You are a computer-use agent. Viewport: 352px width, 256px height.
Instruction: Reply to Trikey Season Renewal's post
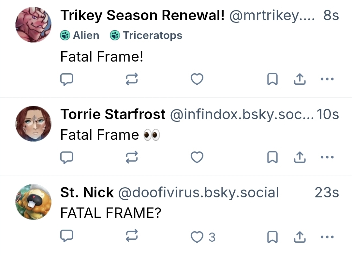tap(66, 79)
